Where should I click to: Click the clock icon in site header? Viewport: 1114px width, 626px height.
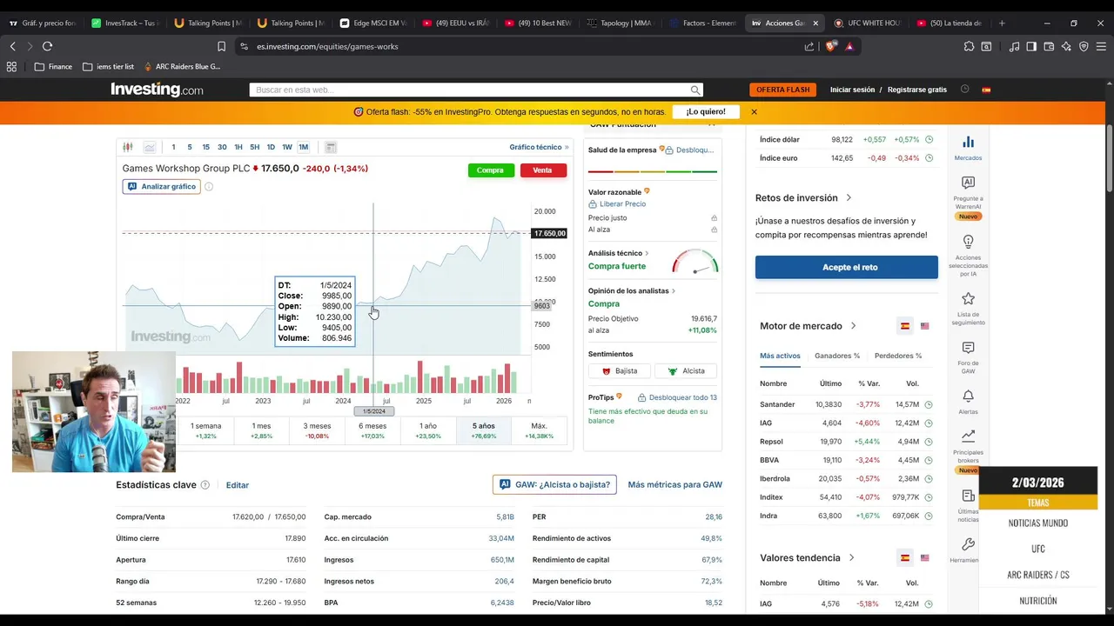pos(964,90)
